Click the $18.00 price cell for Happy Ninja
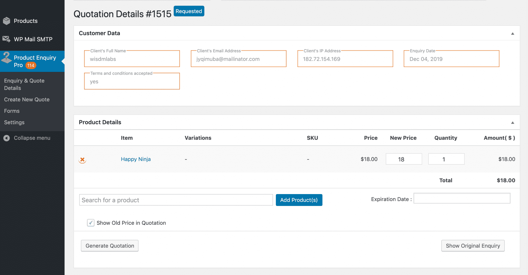 coord(369,159)
